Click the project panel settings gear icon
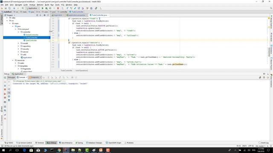The height and width of the screenshot is (153, 273). (x=44, y=15)
